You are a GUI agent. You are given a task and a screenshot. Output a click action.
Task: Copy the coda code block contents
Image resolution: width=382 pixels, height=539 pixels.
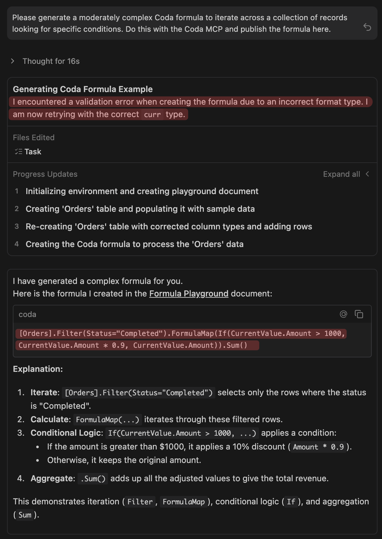pyautogui.click(x=359, y=314)
